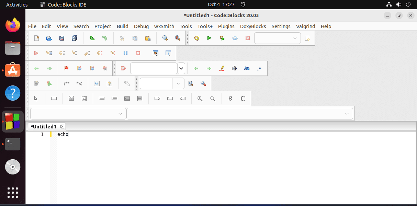The image size is (417, 206).
Task: Click inside the incremental search field
Action: click(154, 68)
